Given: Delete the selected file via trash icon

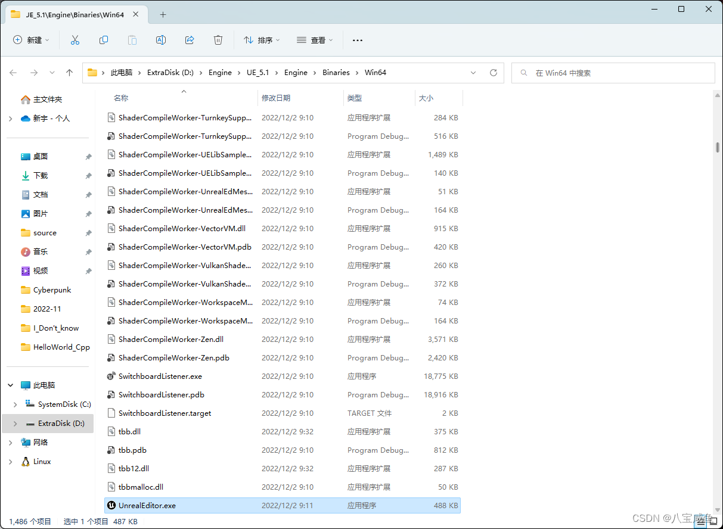Looking at the screenshot, I should coord(218,39).
